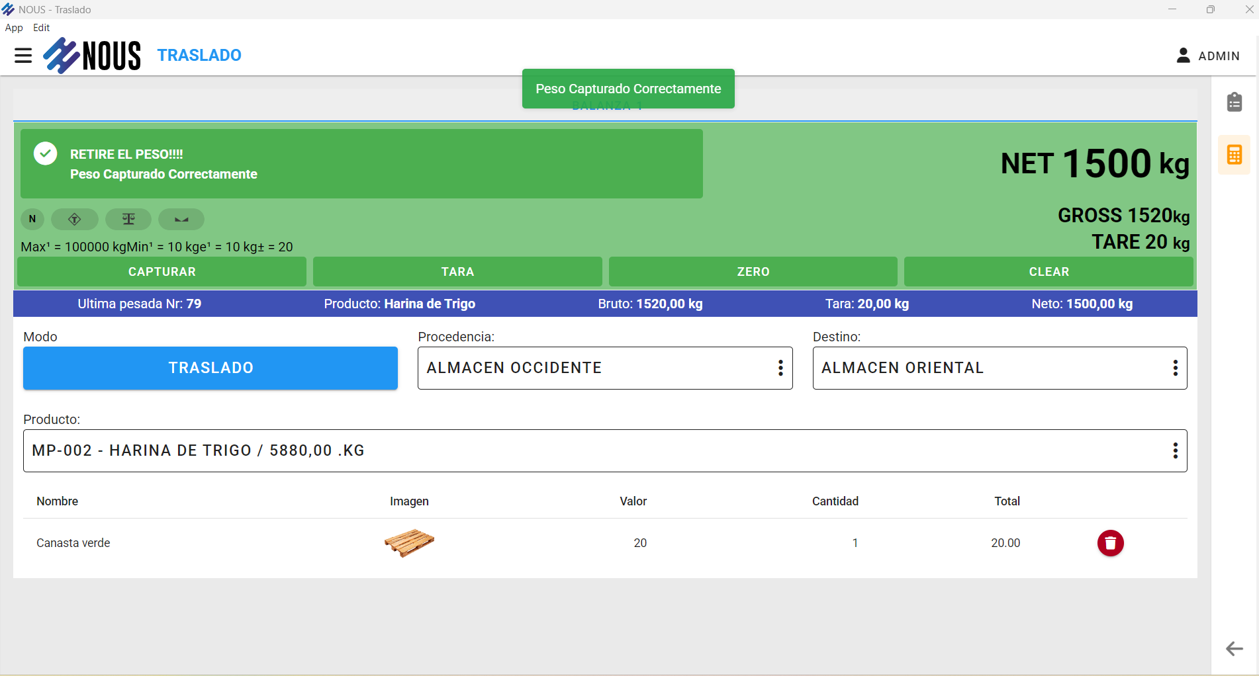Open the hamburger navigation menu
The image size is (1259, 676).
tap(23, 56)
